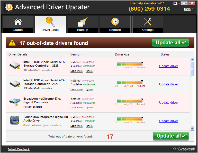Minimize the Advanced Driver Updater window
Screen dimensions: 198x153
(184, 3)
